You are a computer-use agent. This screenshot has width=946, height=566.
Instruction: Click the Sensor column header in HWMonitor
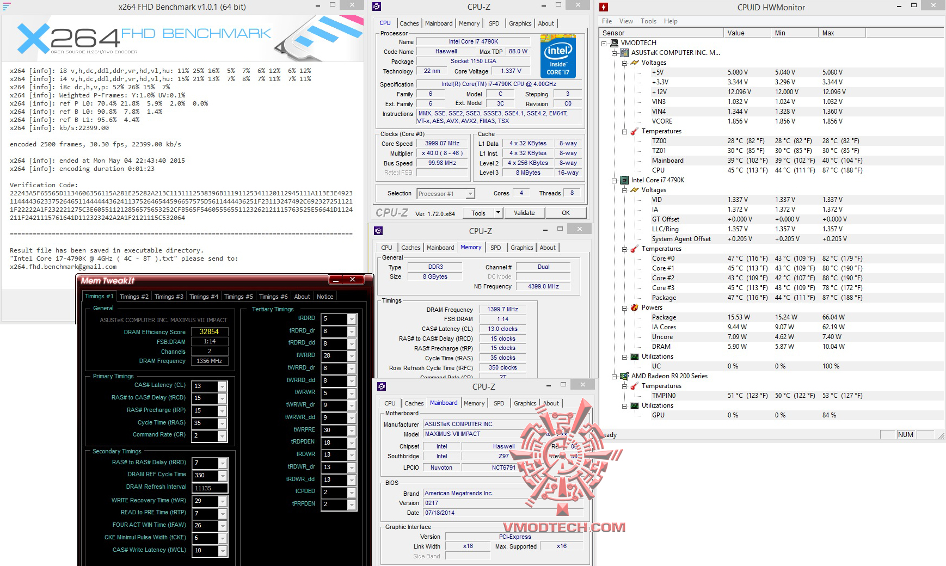coord(661,33)
